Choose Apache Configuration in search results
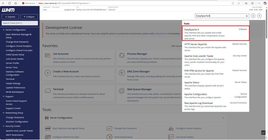The width and height of the screenshot is (268, 140). pos(196,94)
